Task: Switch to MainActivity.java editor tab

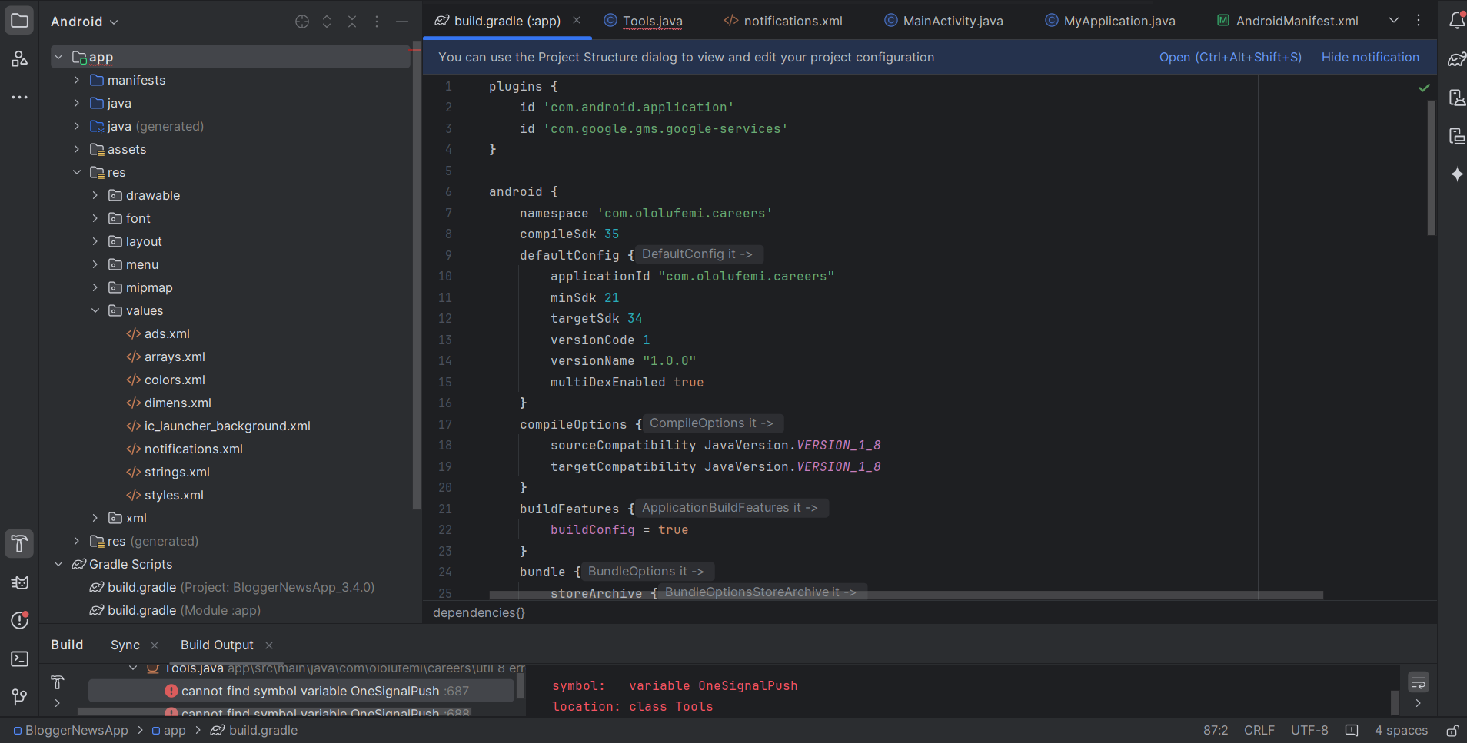Action: (x=943, y=21)
